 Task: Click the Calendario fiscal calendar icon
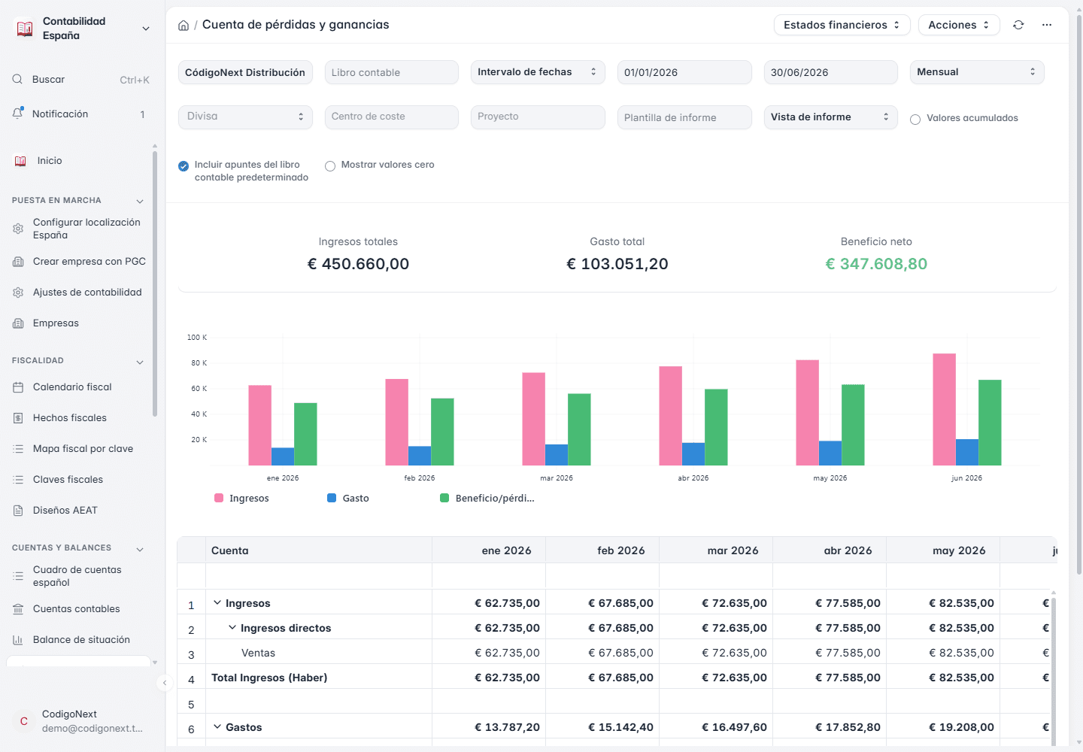(18, 387)
